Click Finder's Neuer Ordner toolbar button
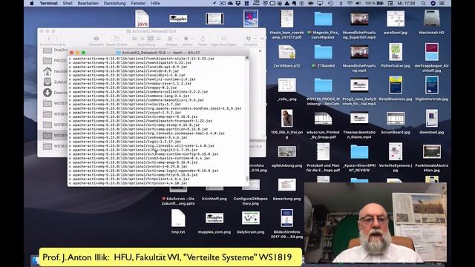This screenshot has height=267, width=475. pyautogui.click(x=117, y=39)
